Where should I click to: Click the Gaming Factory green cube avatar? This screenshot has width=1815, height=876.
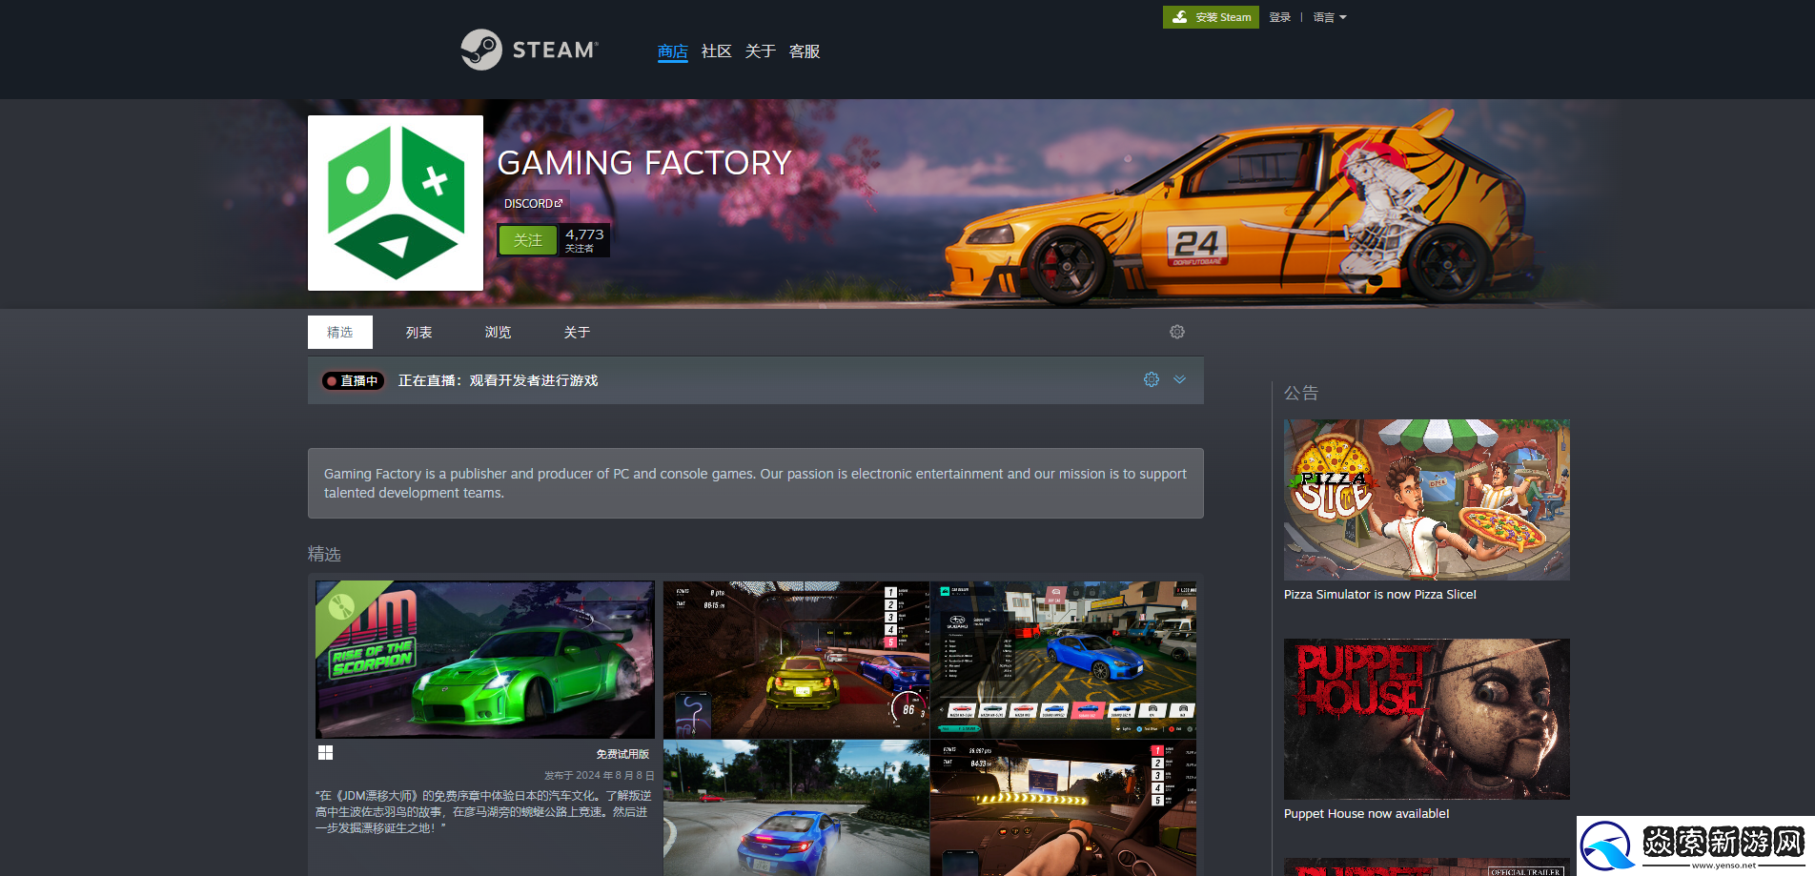tap(396, 203)
